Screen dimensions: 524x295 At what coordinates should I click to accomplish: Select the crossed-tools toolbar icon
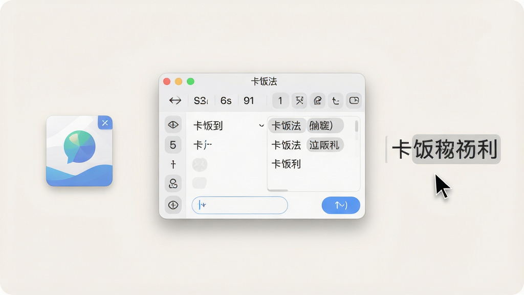coord(299,100)
